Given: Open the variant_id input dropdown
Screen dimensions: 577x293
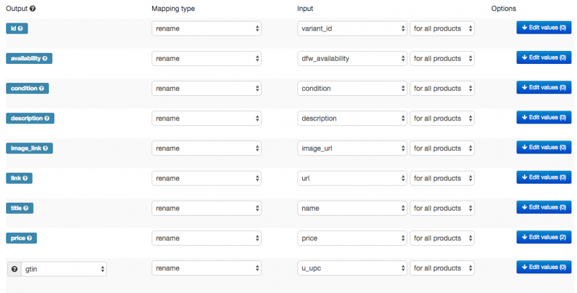Looking at the screenshot, I should tap(352, 29).
